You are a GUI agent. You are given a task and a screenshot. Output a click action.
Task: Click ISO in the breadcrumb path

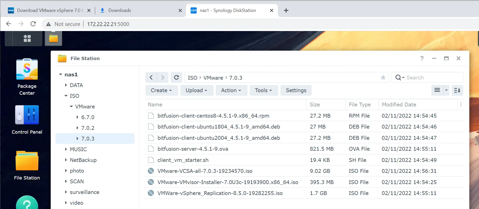193,78
